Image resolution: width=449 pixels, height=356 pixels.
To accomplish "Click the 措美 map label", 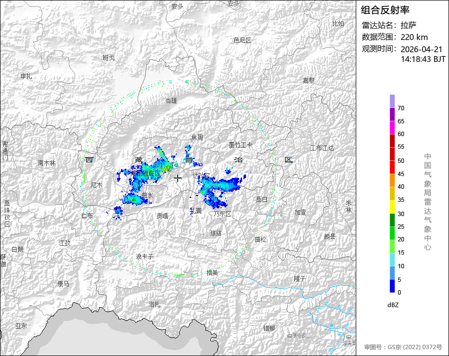I will click(x=212, y=273).
